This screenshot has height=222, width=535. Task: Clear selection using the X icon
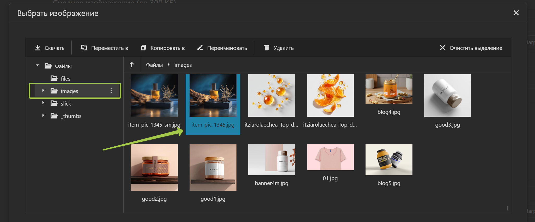tap(442, 48)
